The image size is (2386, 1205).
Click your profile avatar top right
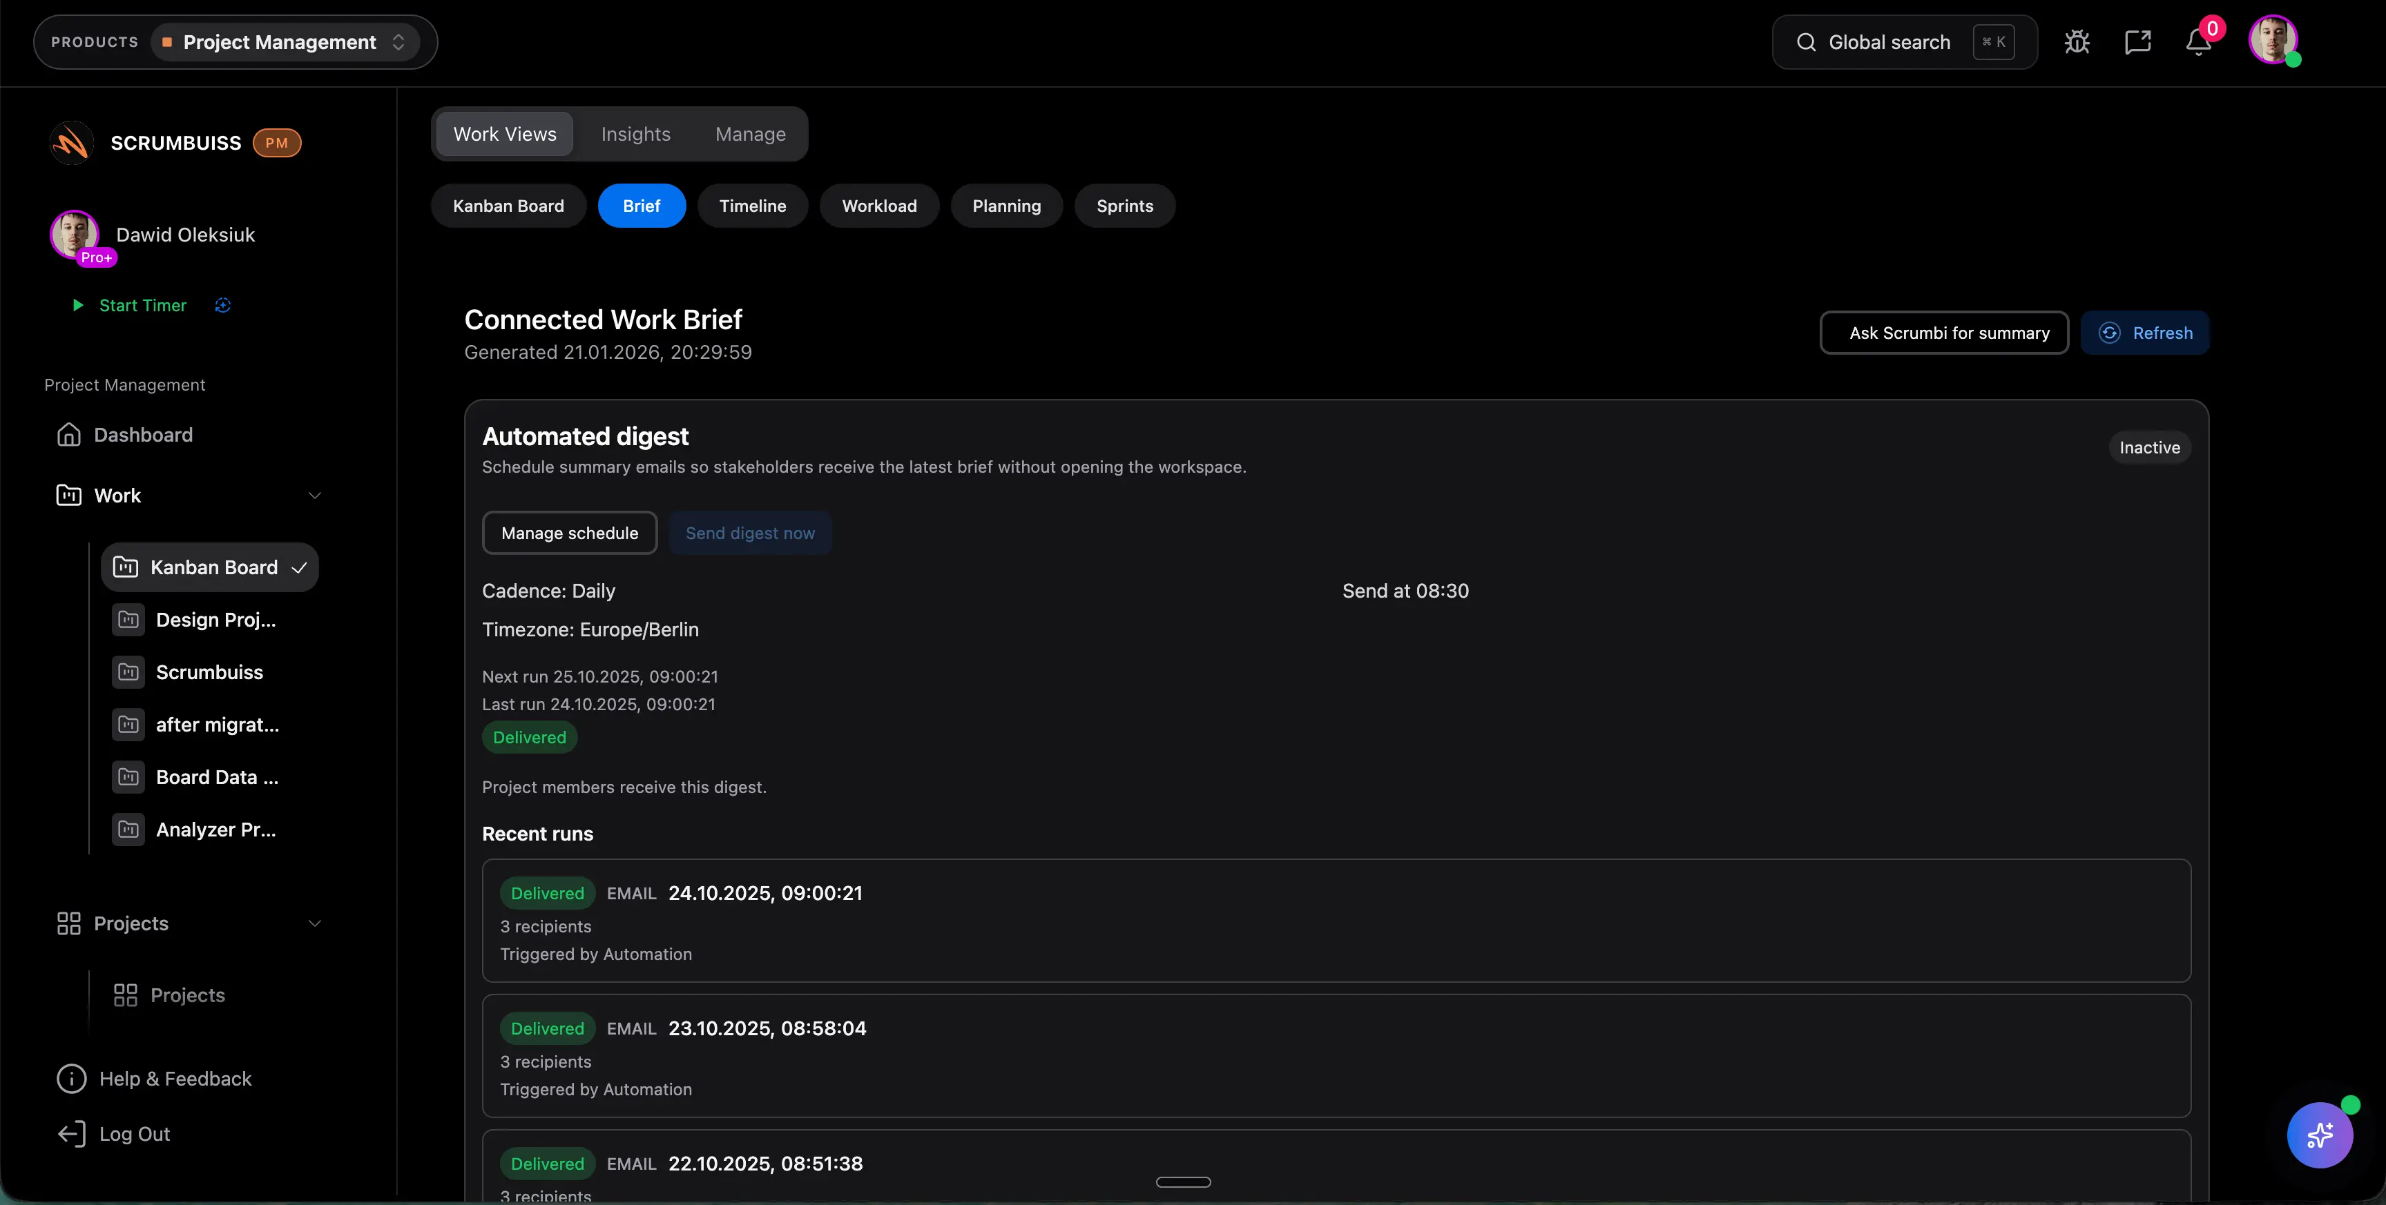click(2276, 41)
